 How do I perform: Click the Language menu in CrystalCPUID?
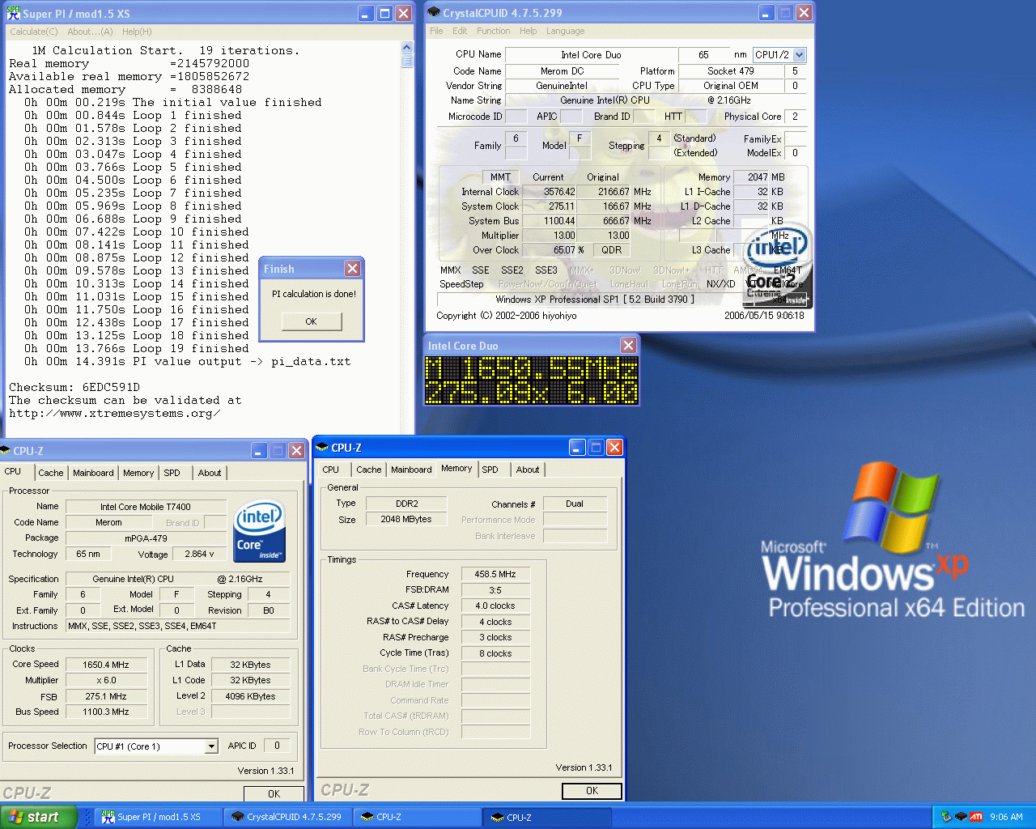pos(565,31)
